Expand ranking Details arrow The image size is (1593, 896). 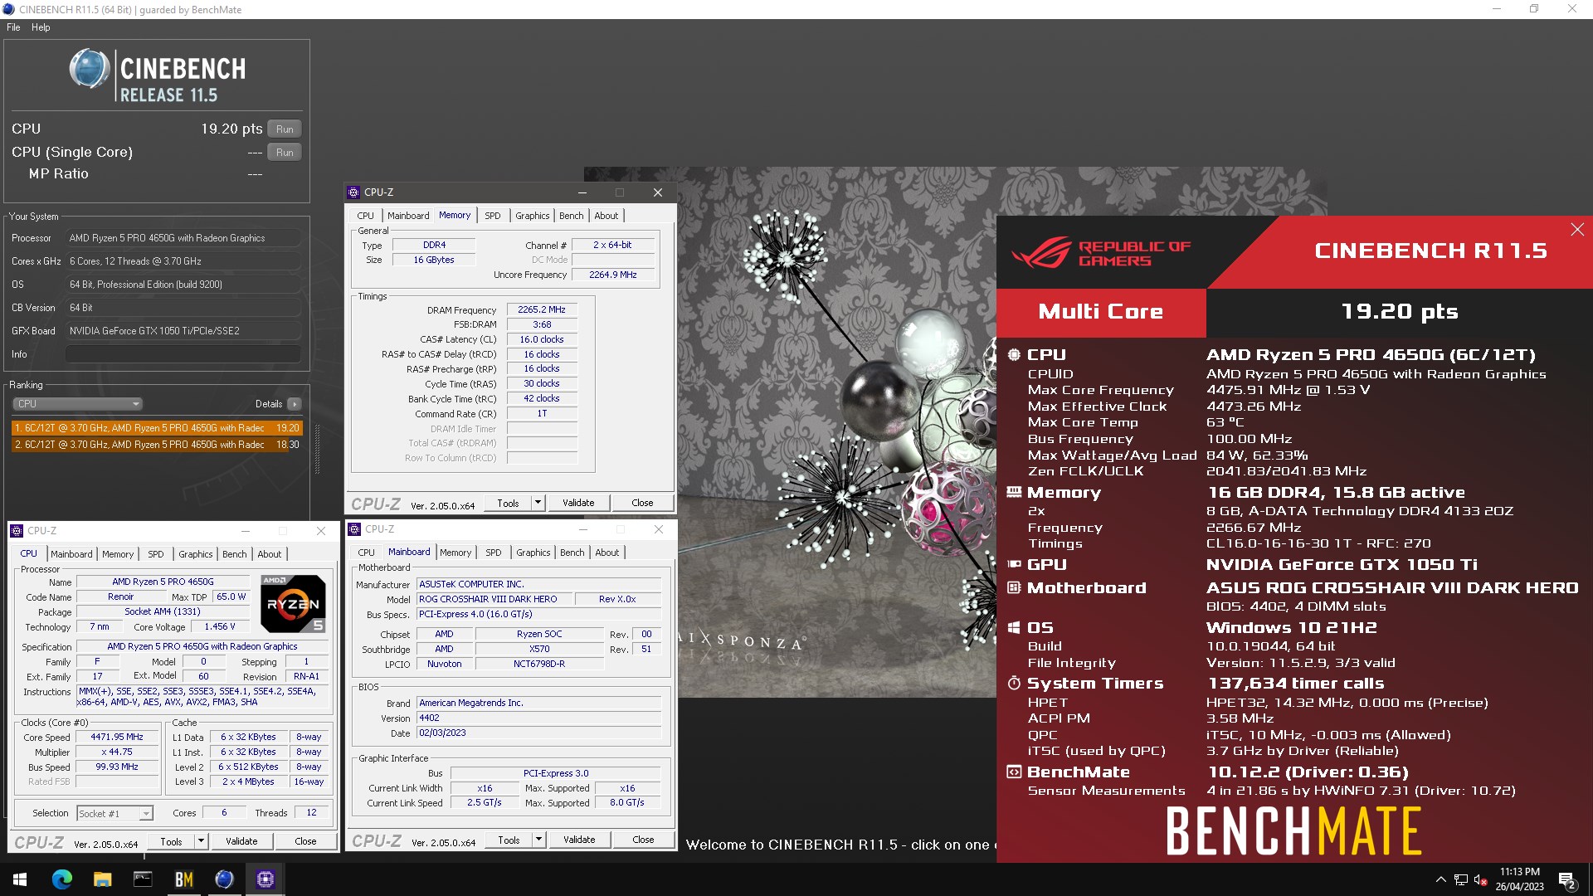(295, 404)
